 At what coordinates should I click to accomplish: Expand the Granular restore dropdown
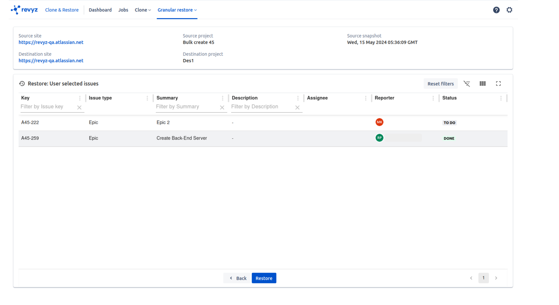pos(177,10)
